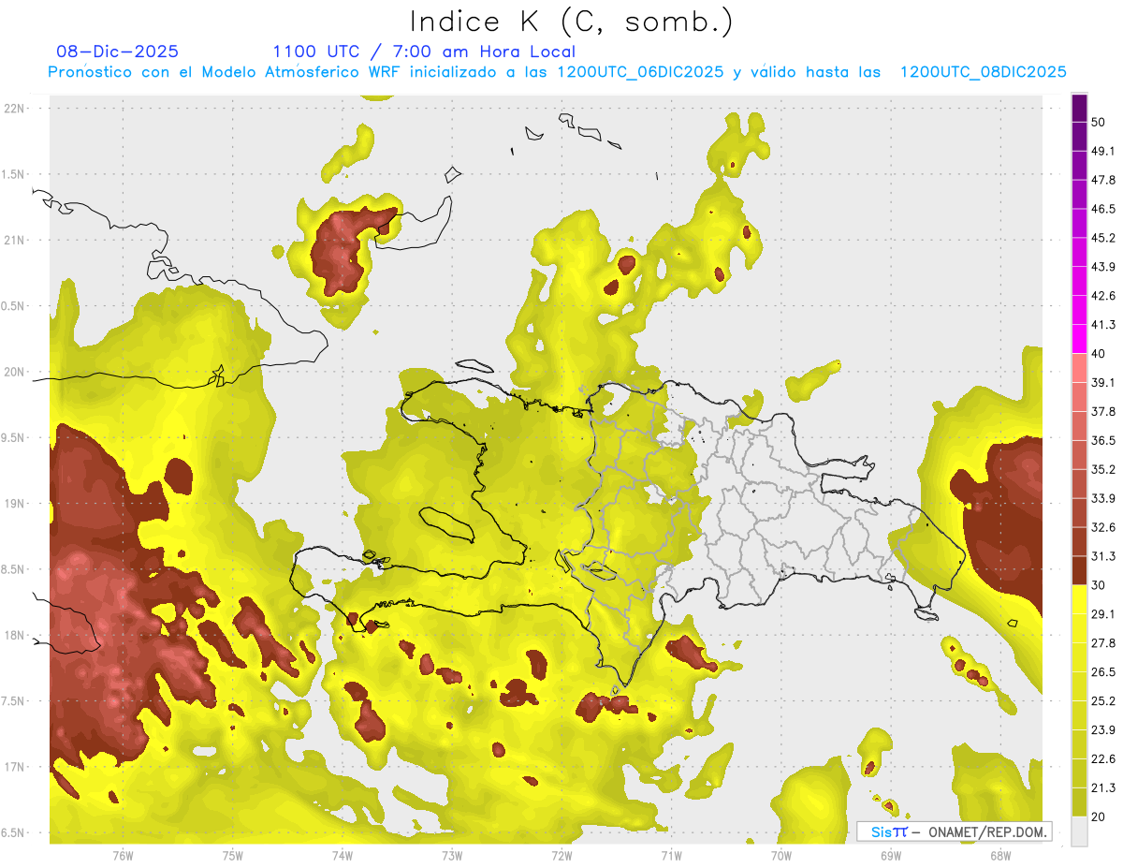Viewport: 1123px width, 868px height.
Task: Click the colorbar value "42.6"
Action: click(1103, 296)
